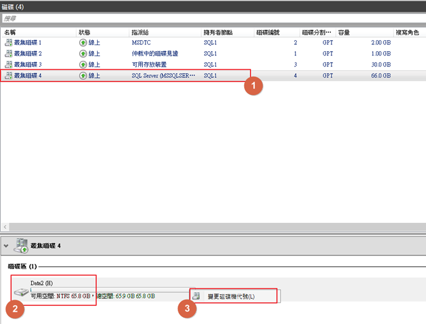Click the 叢集磁碟 3 disk icon
This screenshot has height=324, width=426.
tap(9, 65)
